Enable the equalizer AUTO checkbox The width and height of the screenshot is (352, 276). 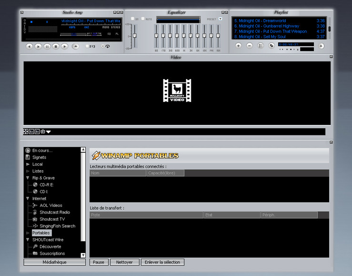click(x=143, y=19)
